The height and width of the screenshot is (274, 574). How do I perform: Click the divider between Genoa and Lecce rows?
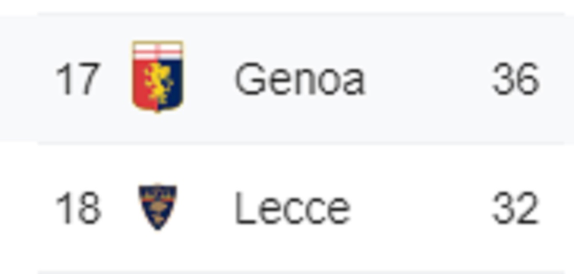tap(306, 143)
